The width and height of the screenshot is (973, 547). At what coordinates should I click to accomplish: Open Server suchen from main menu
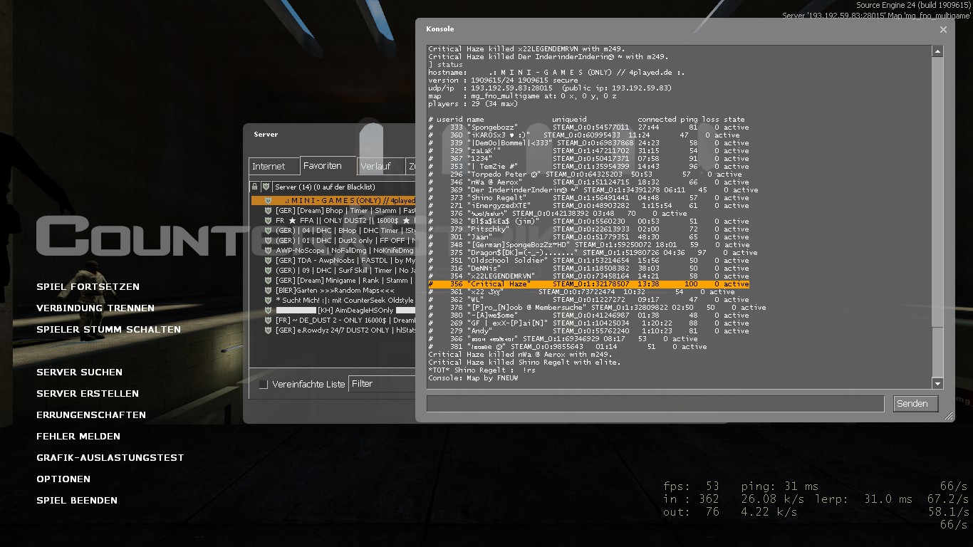[x=79, y=373]
